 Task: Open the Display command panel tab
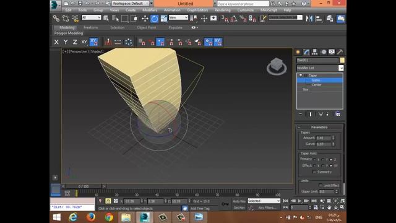pos(332,52)
